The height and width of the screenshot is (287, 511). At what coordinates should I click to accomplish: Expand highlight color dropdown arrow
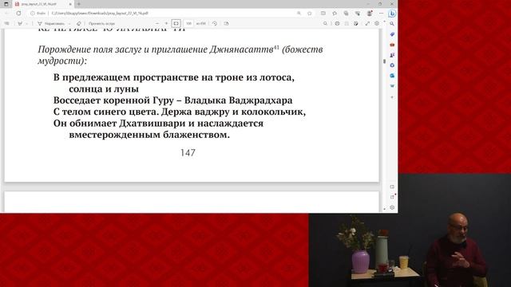(27, 23)
